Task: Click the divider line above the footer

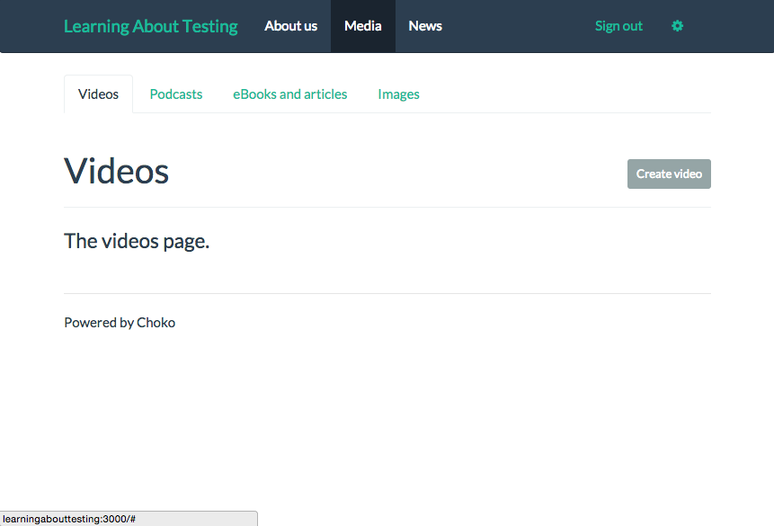Action: [x=387, y=293]
